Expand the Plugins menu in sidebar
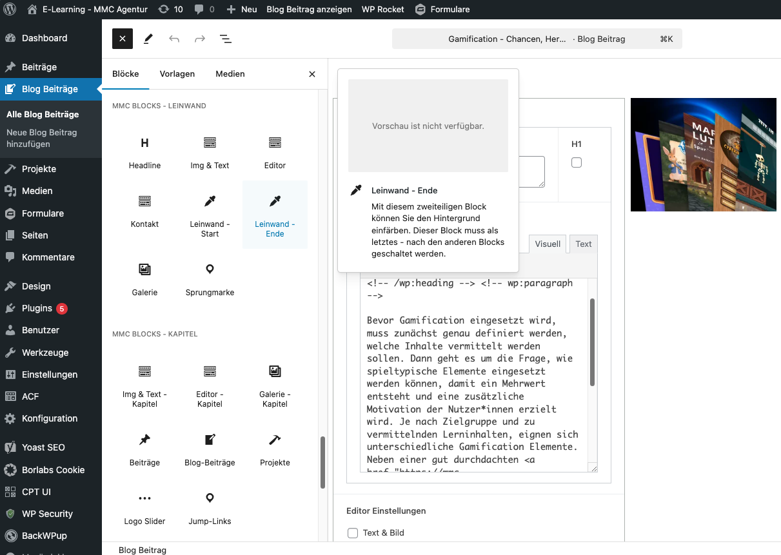This screenshot has width=781, height=555. point(37,308)
